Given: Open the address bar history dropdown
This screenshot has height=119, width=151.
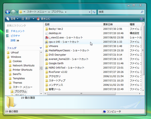Looking at the screenshot, I should tap(90, 12).
